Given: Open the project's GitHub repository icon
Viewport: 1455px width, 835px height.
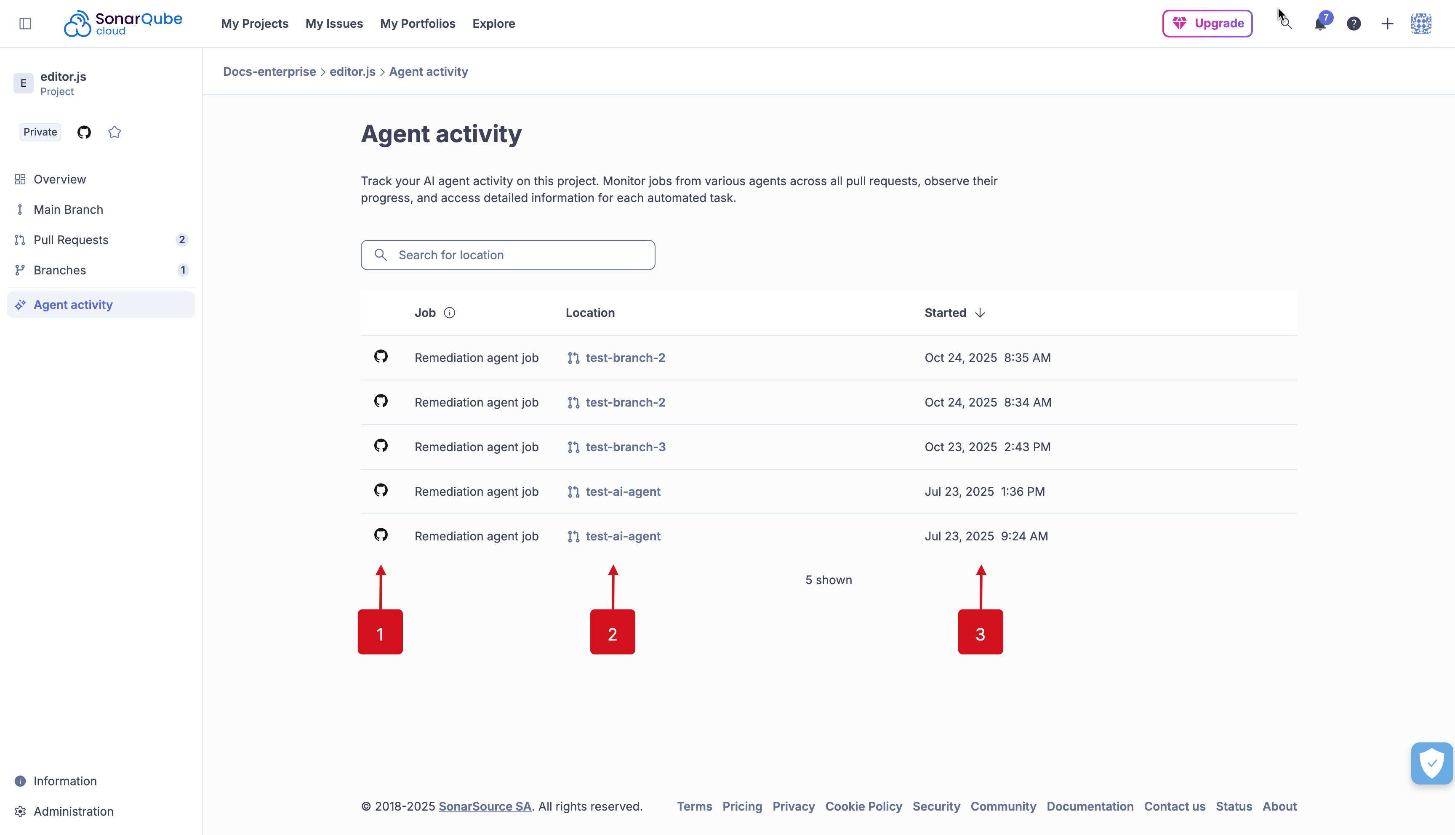Looking at the screenshot, I should [x=84, y=132].
